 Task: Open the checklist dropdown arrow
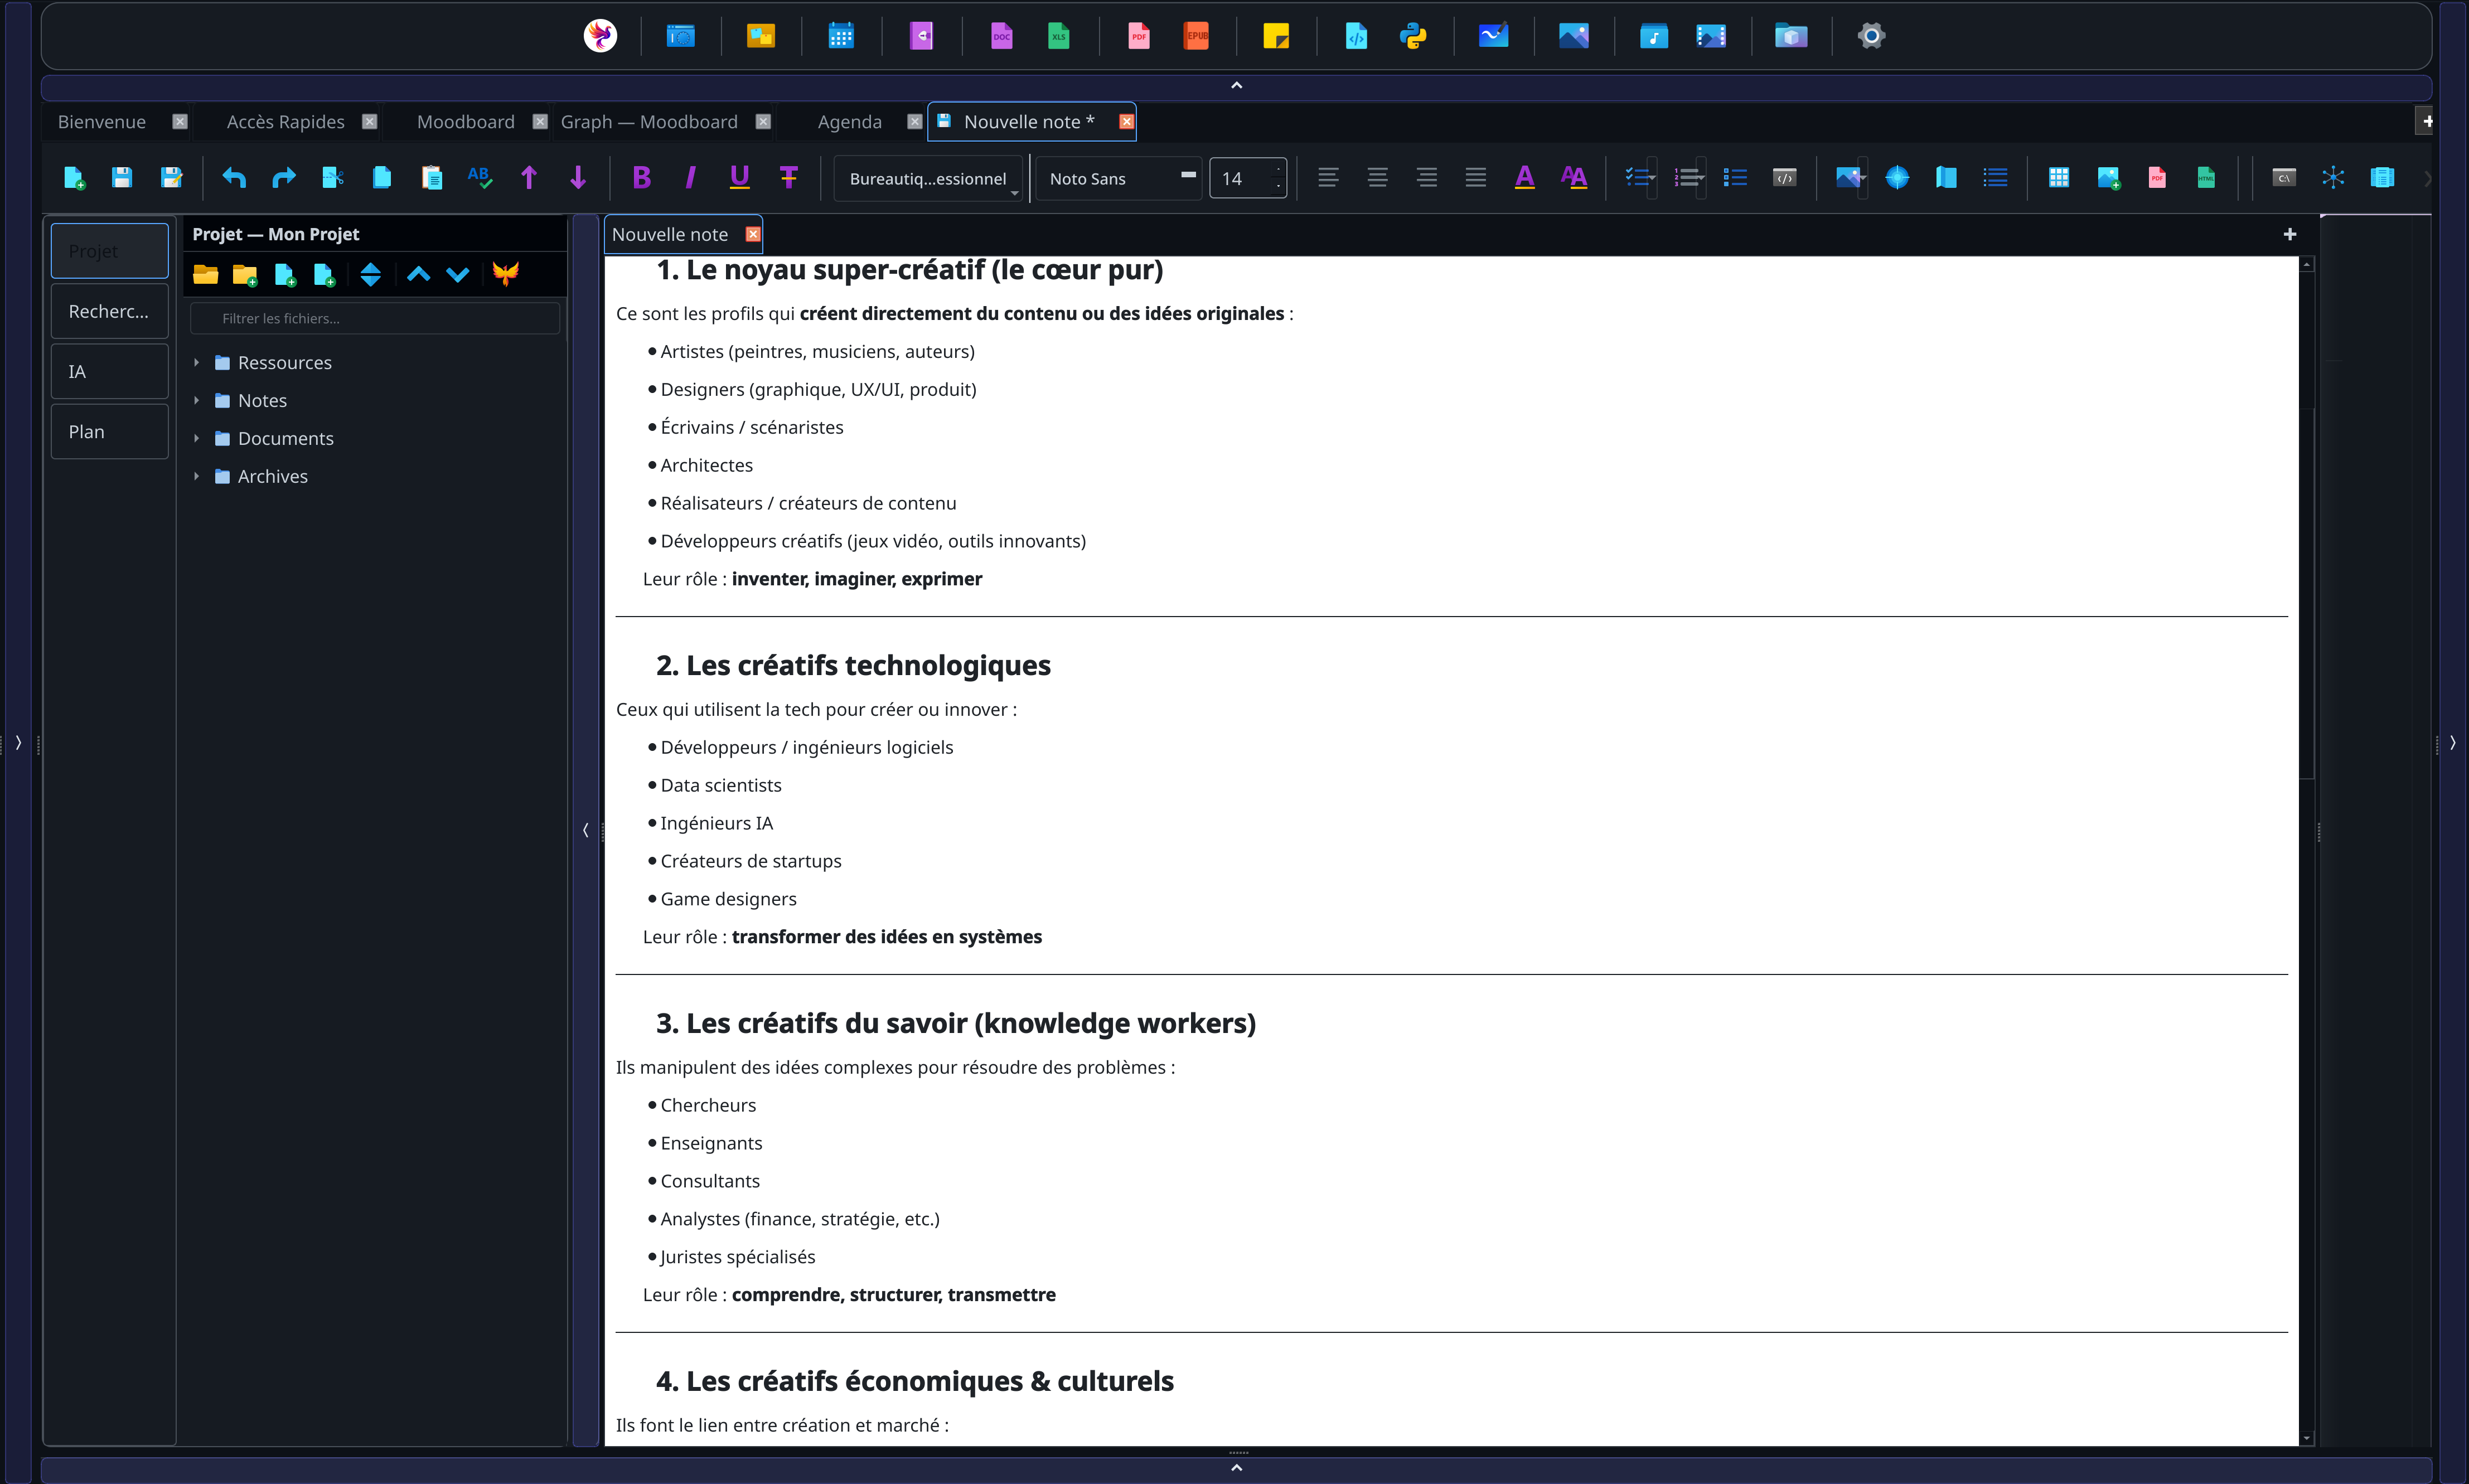[1652, 179]
